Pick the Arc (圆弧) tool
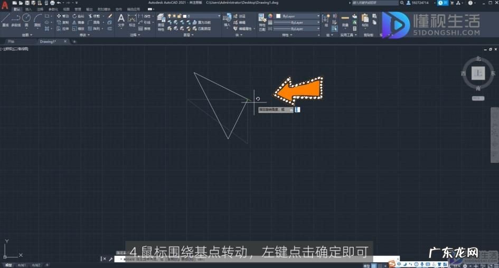This screenshot has height=268, width=499. coord(37,19)
